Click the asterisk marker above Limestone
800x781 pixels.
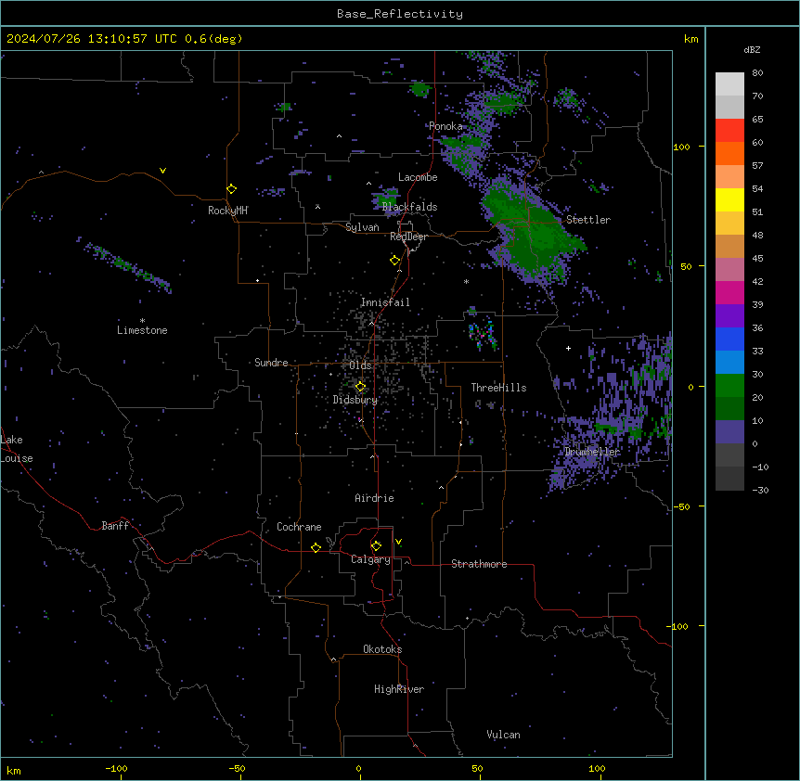[142, 321]
